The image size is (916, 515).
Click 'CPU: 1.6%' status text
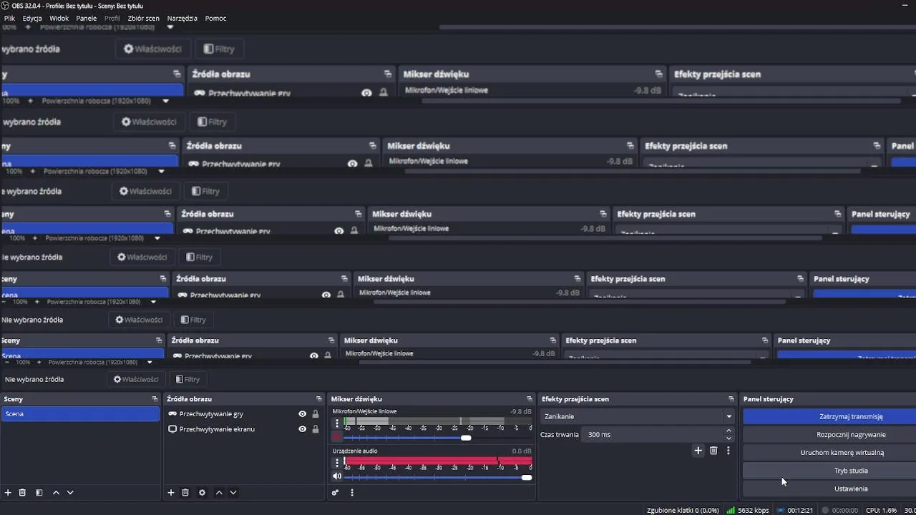881,510
